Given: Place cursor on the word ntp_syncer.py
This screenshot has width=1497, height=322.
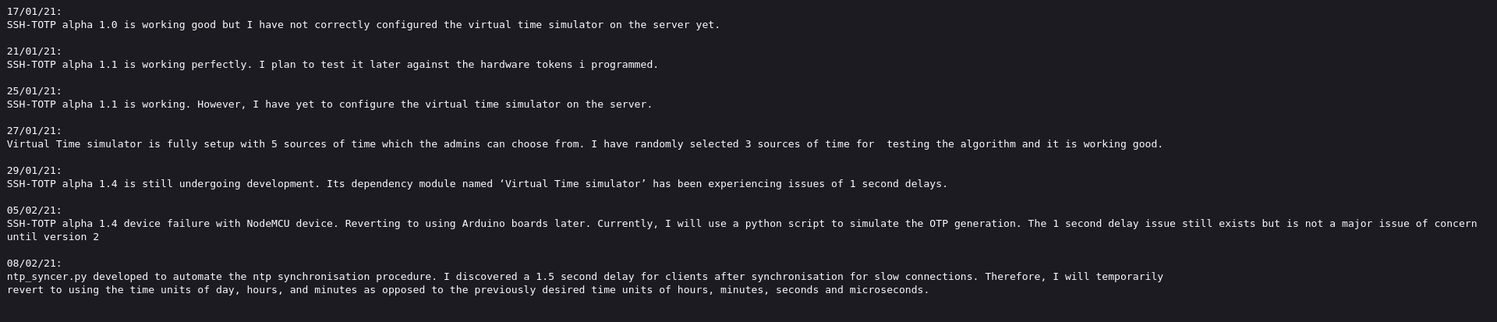Looking at the screenshot, I should [47, 277].
